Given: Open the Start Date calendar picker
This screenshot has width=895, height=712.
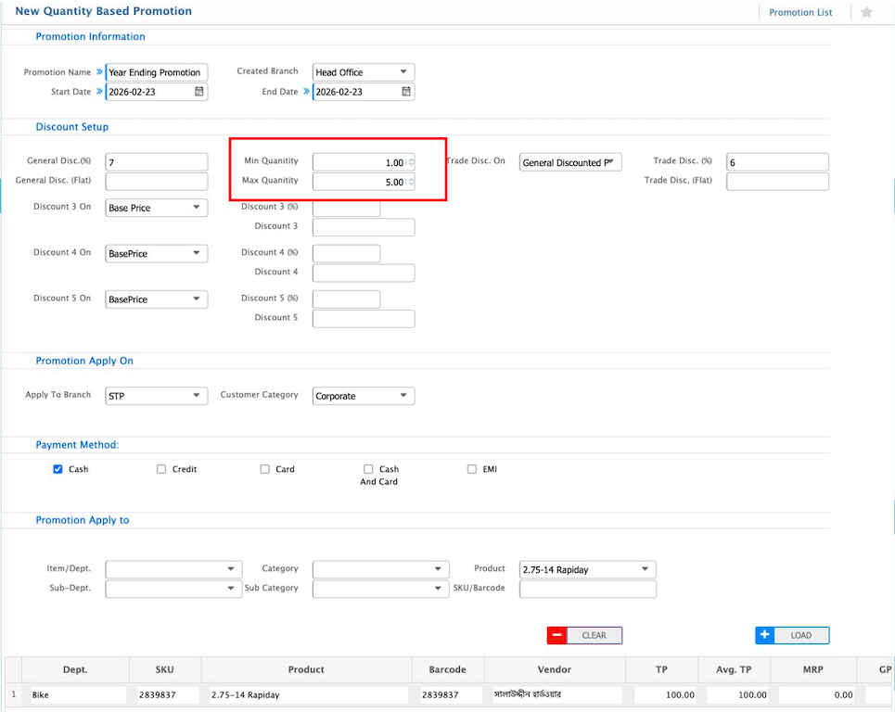Looking at the screenshot, I should (198, 92).
